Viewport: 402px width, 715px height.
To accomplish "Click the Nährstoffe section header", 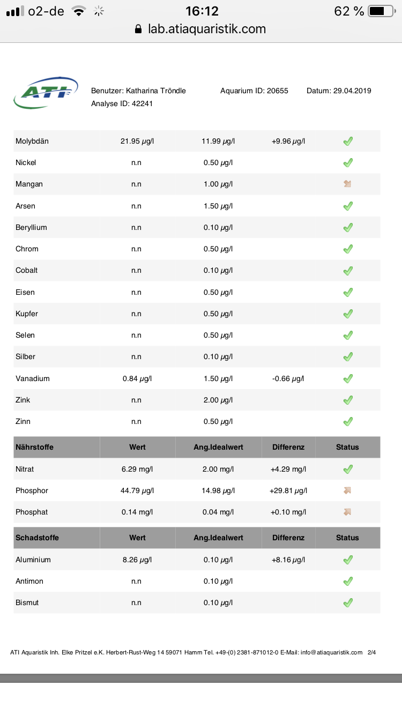I will (34, 447).
